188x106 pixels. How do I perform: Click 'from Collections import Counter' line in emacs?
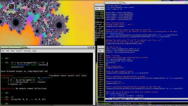click(120, 61)
